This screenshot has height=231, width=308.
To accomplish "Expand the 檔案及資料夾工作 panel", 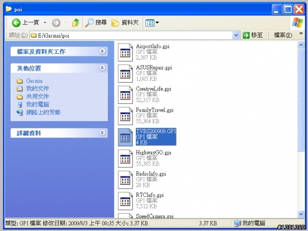I will coord(102,51).
